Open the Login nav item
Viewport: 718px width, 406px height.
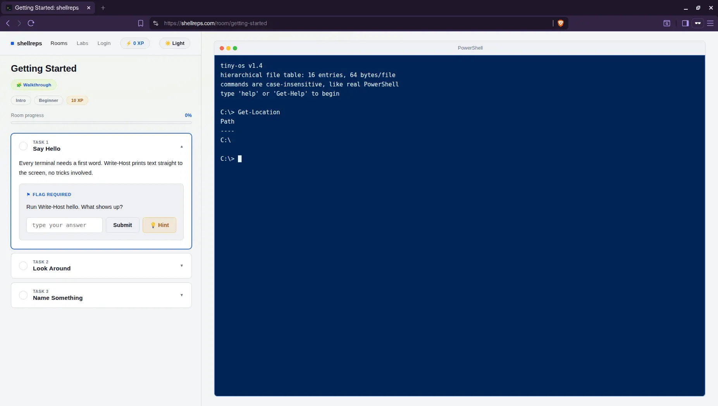[104, 43]
